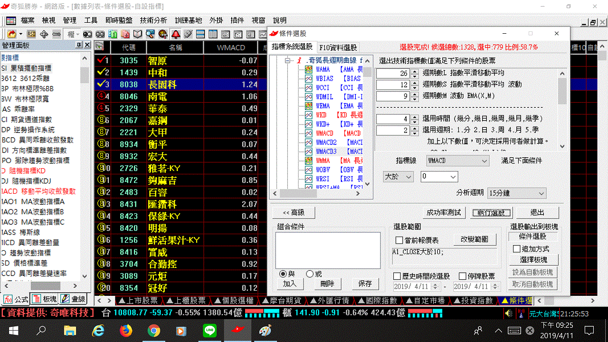Switch to the 上市股票 bottom tab
608x342 pixels.
pos(138,301)
